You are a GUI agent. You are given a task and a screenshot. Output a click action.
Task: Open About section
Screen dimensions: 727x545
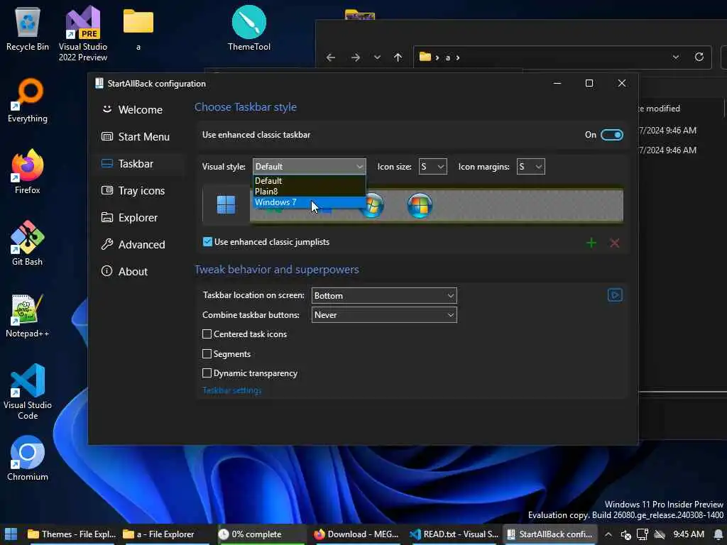click(140, 271)
